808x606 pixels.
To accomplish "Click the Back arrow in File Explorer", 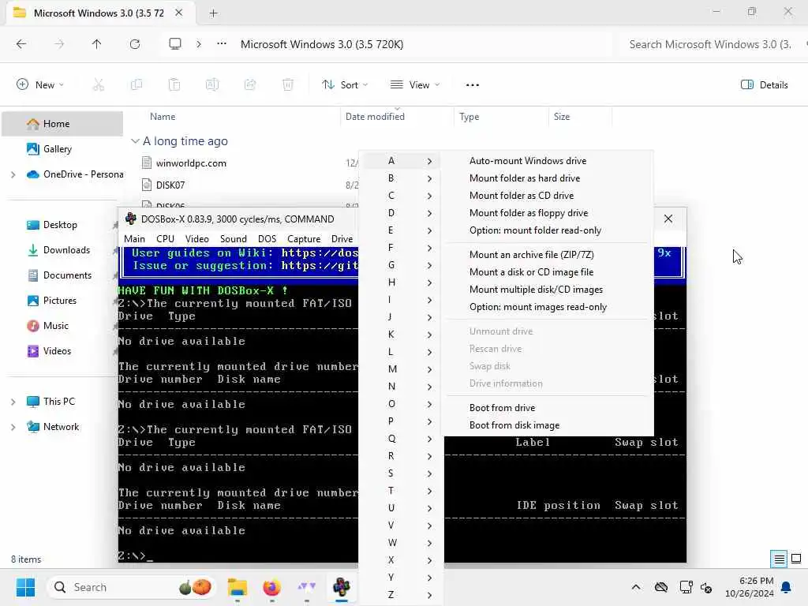I will point(21,44).
